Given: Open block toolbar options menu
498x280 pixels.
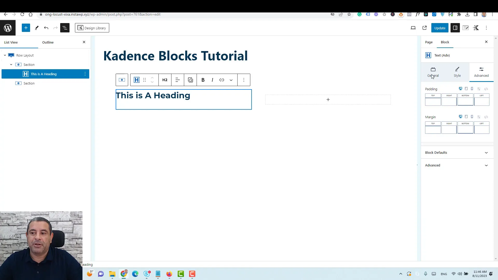Looking at the screenshot, I should [244, 80].
